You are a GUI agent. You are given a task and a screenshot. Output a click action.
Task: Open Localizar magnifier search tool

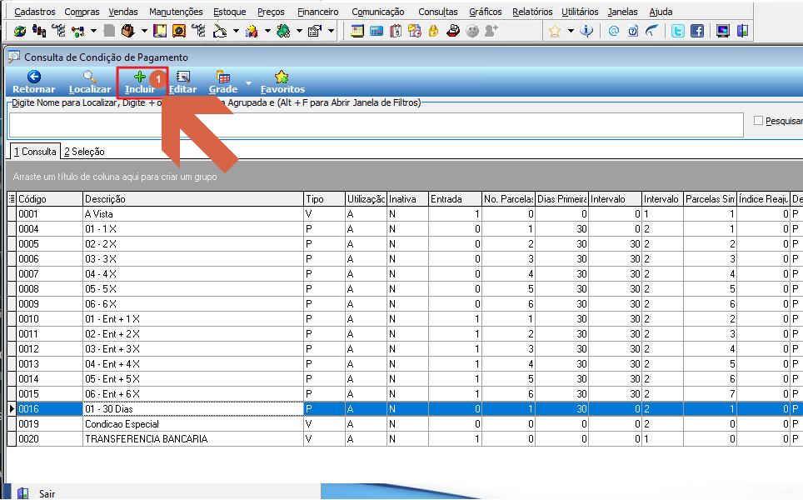pos(90,77)
